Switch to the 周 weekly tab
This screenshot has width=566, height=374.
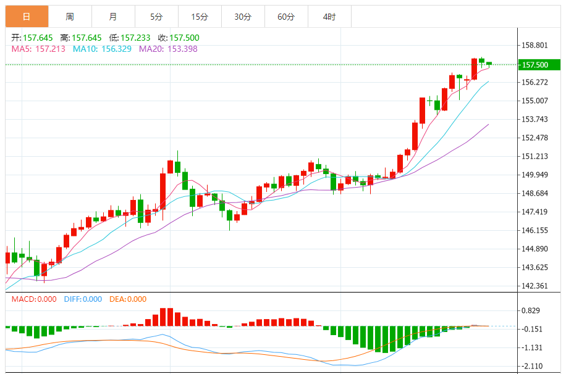click(70, 17)
